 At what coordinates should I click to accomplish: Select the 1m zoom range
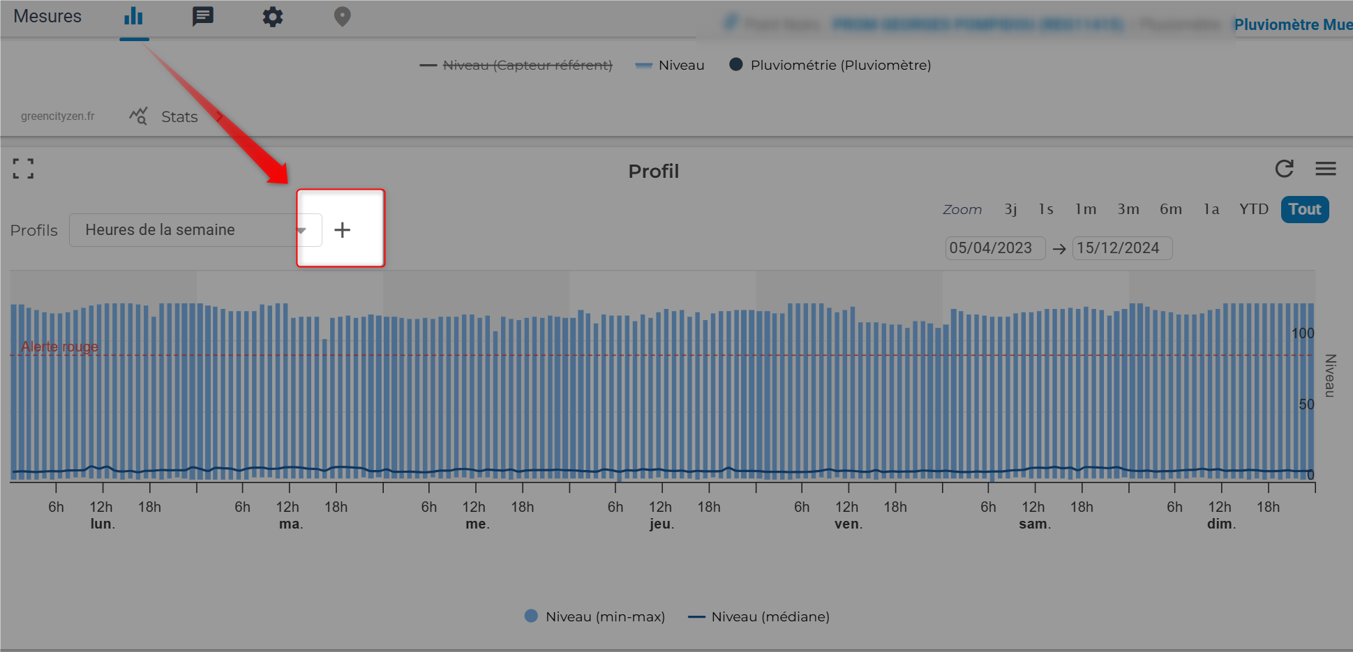pos(1085,209)
